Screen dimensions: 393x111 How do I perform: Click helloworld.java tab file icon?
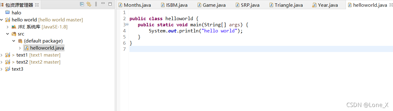click(x=350, y=5)
